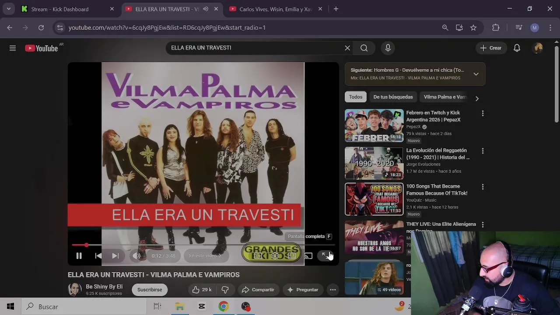Open 'Be Shiny By Eli' channel name
The height and width of the screenshot is (315, 560).
[x=104, y=287]
